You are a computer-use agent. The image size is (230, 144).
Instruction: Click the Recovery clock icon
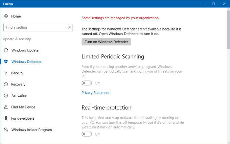[6, 84]
